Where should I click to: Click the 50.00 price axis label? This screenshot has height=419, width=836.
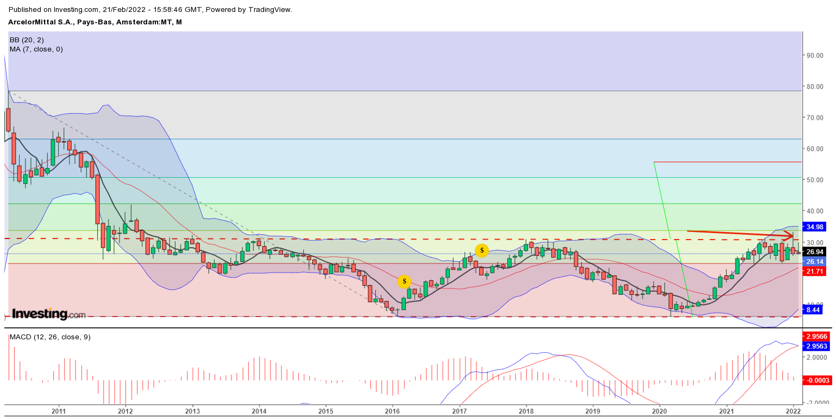[x=814, y=180]
